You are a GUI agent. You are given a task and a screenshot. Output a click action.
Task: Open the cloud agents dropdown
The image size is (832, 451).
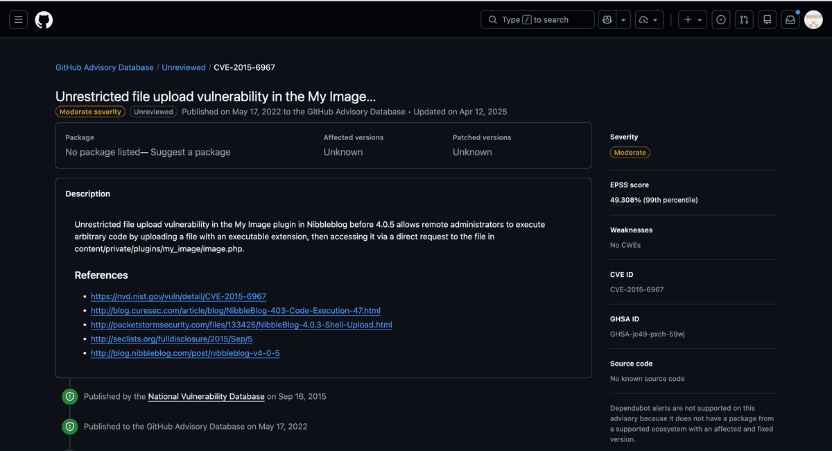point(649,20)
